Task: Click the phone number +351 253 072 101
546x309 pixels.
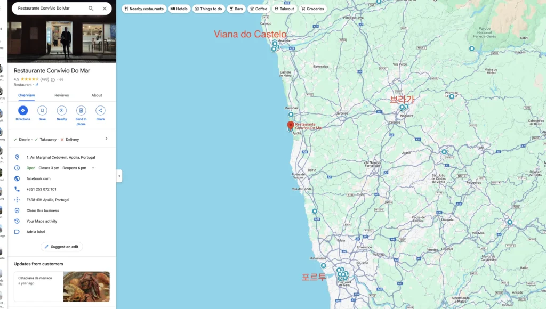Action: [x=42, y=189]
